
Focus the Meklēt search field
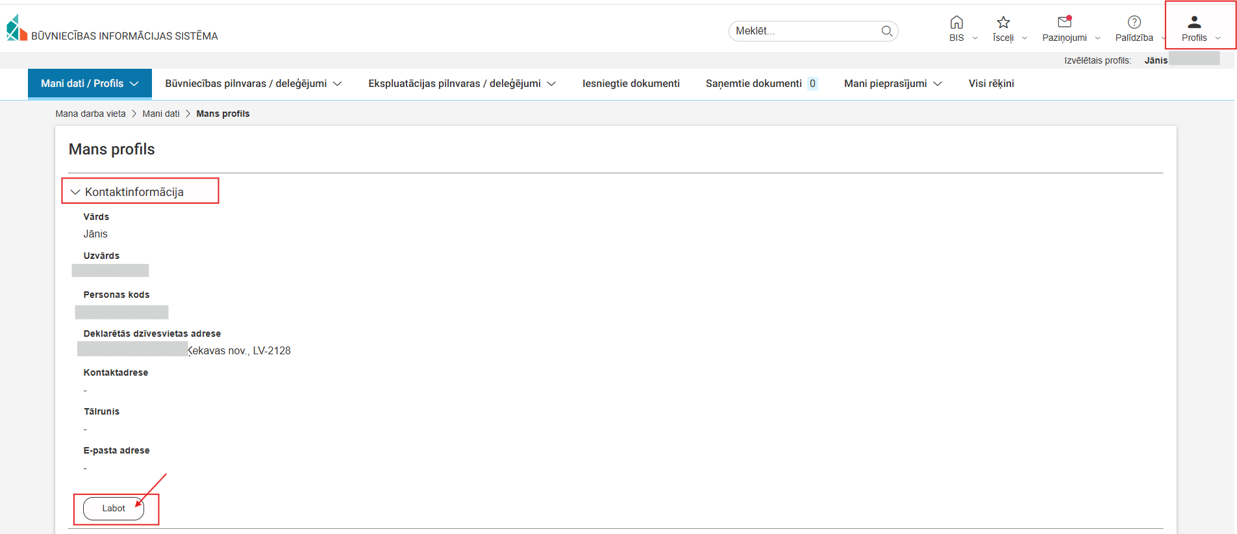805,31
